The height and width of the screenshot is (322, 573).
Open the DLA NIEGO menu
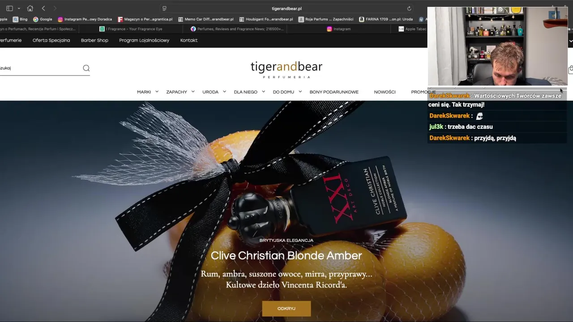pyautogui.click(x=245, y=92)
